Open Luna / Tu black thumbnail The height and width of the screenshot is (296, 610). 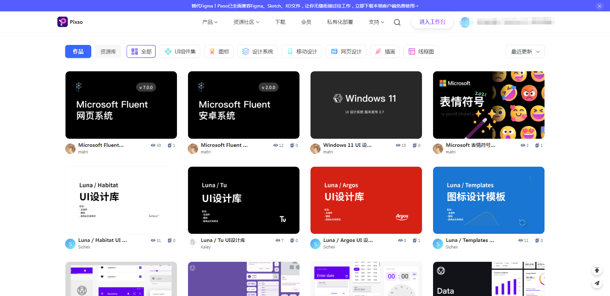[x=244, y=200]
